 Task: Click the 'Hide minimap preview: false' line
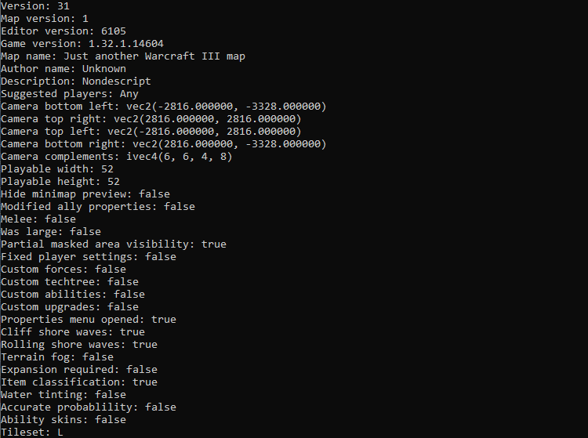coord(85,194)
